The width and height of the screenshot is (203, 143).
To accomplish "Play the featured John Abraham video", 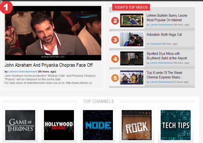I will click(x=53, y=33).
